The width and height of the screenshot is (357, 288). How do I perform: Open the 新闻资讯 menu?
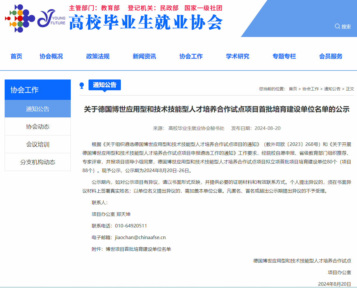144,56
